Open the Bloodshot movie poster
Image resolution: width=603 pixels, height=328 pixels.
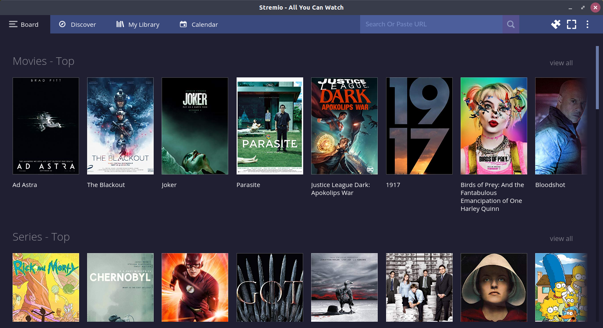[x=561, y=126]
